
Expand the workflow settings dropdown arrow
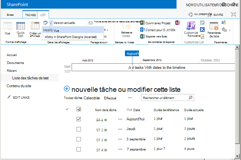[230, 30]
